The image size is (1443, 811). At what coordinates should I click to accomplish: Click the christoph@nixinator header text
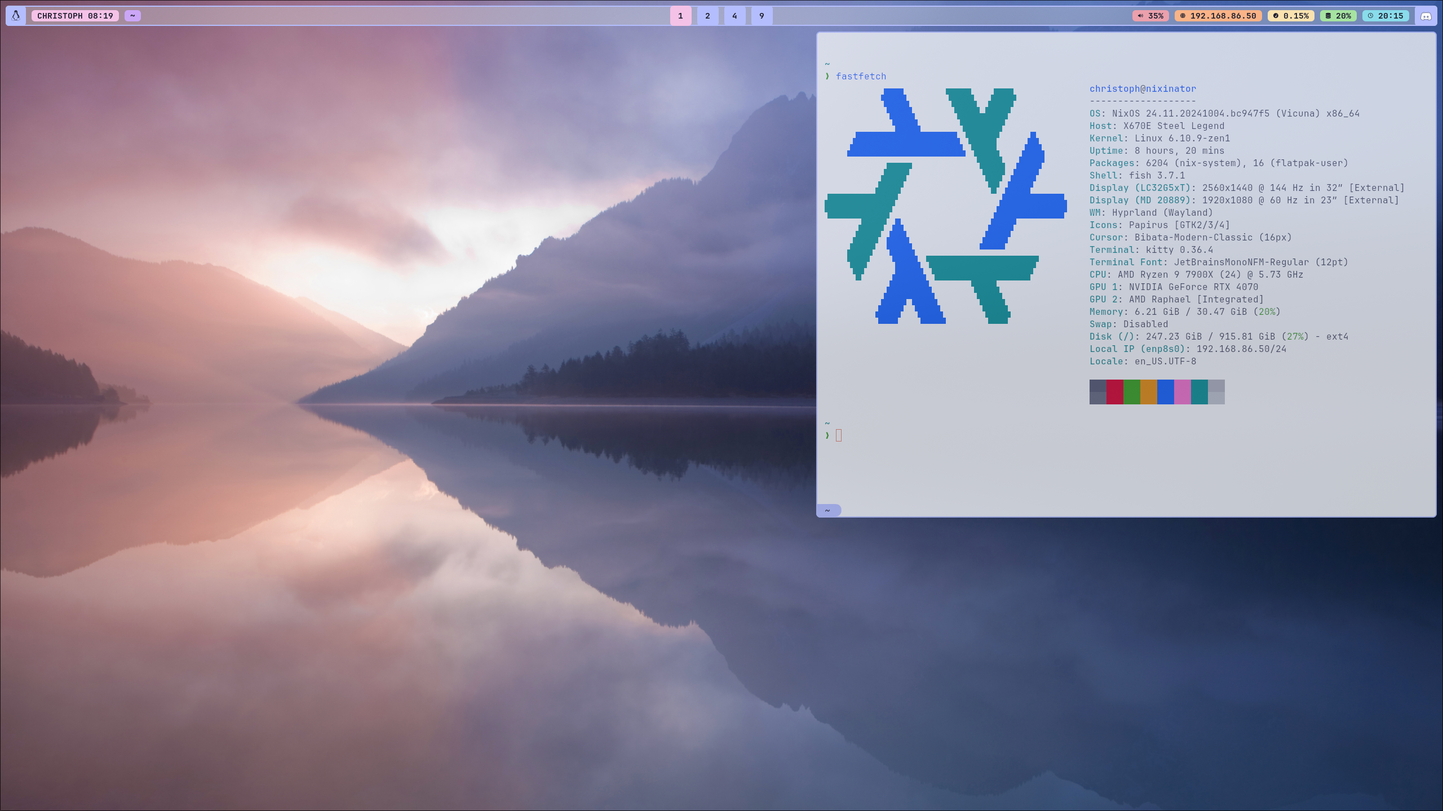tap(1143, 89)
